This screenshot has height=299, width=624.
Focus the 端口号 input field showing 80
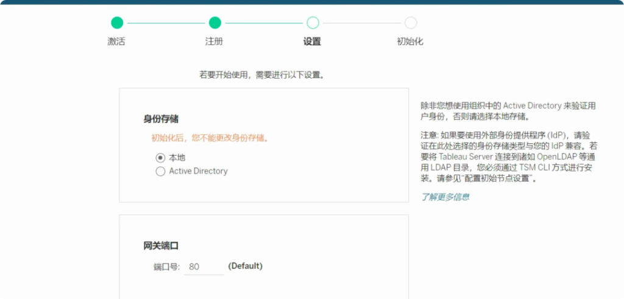(x=204, y=267)
